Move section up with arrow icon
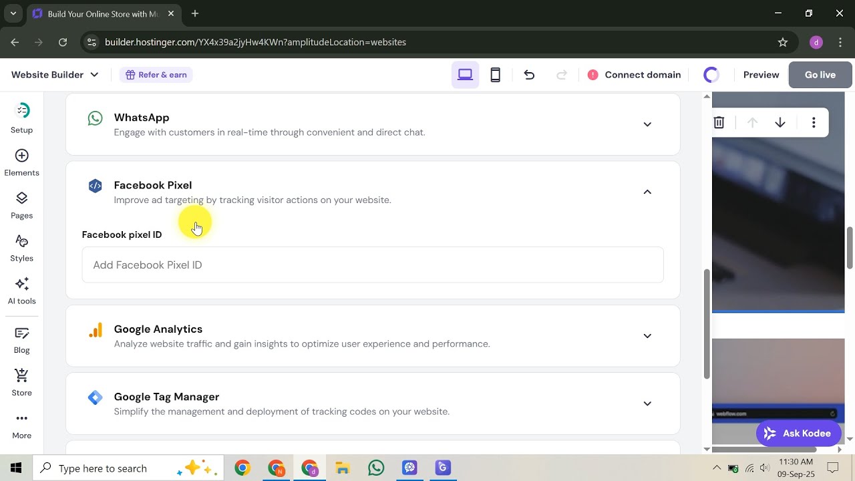The height and width of the screenshot is (481, 855). (752, 122)
